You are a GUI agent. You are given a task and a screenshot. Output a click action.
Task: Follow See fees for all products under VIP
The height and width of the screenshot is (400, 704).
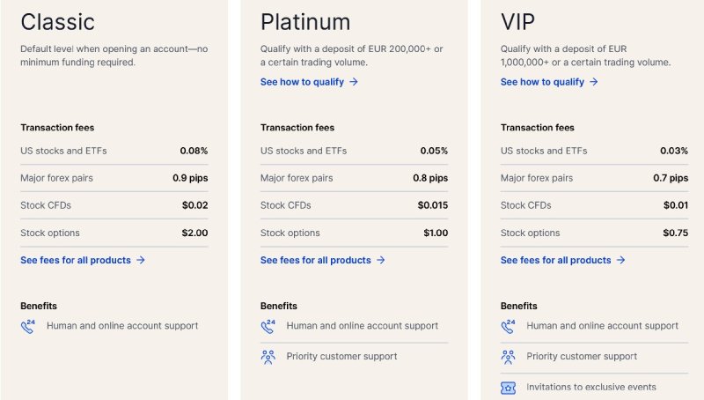(x=556, y=261)
